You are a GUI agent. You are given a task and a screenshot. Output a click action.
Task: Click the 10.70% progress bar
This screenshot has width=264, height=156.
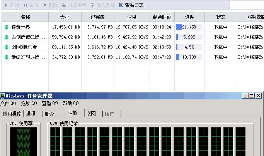189,57
